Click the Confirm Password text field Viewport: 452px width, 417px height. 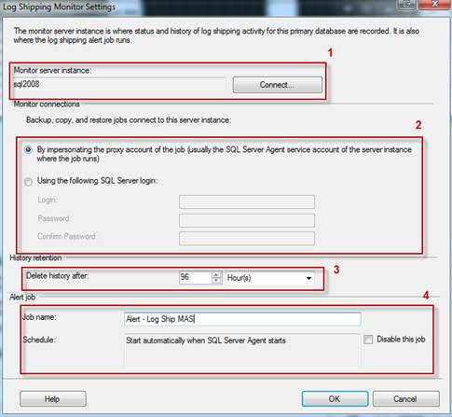click(x=247, y=238)
